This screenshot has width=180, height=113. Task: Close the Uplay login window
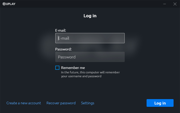tap(175, 4)
